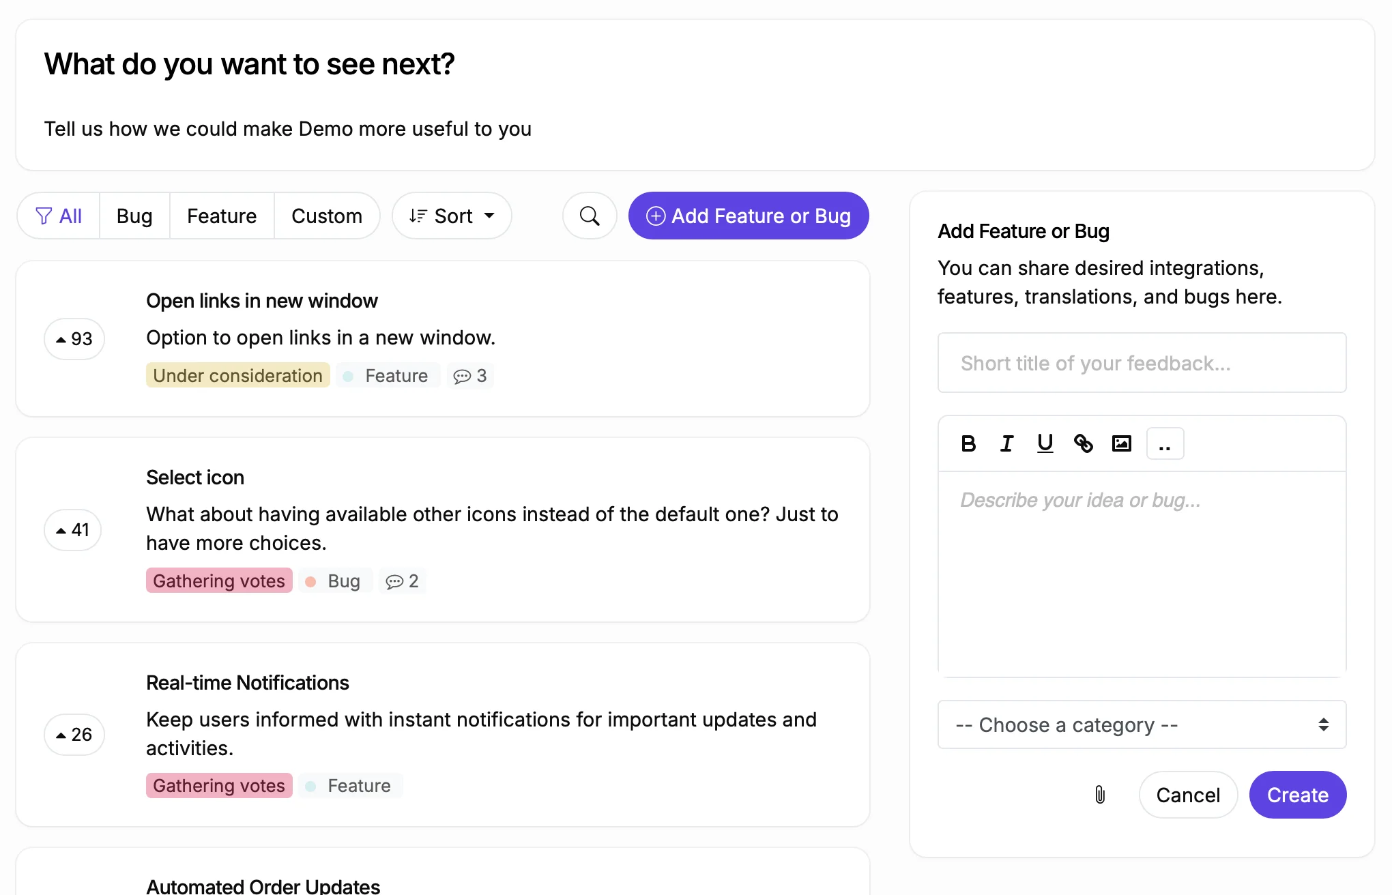The height and width of the screenshot is (895, 1392).
Task: Open the 'Choose a category' dropdown
Action: coord(1142,724)
